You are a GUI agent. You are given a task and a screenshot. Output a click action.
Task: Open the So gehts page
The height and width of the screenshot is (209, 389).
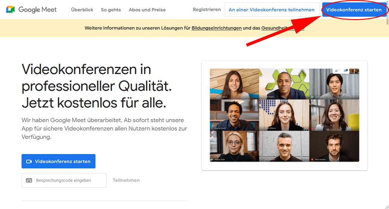click(111, 10)
